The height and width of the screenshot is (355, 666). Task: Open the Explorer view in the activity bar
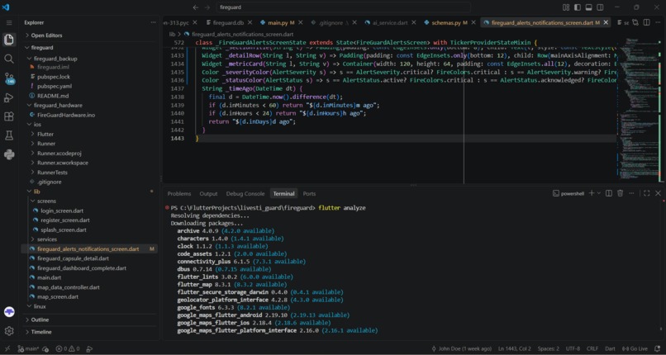pyautogui.click(x=9, y=40)
